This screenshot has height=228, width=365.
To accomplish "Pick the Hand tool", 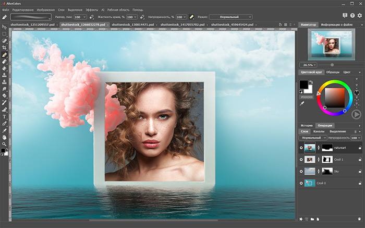I will coord(5,137).
